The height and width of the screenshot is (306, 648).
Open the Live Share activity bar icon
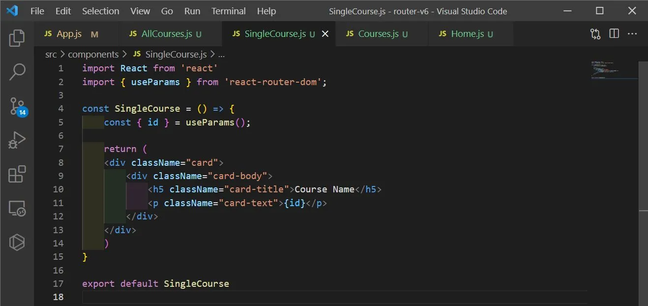(x=17, y=242)
